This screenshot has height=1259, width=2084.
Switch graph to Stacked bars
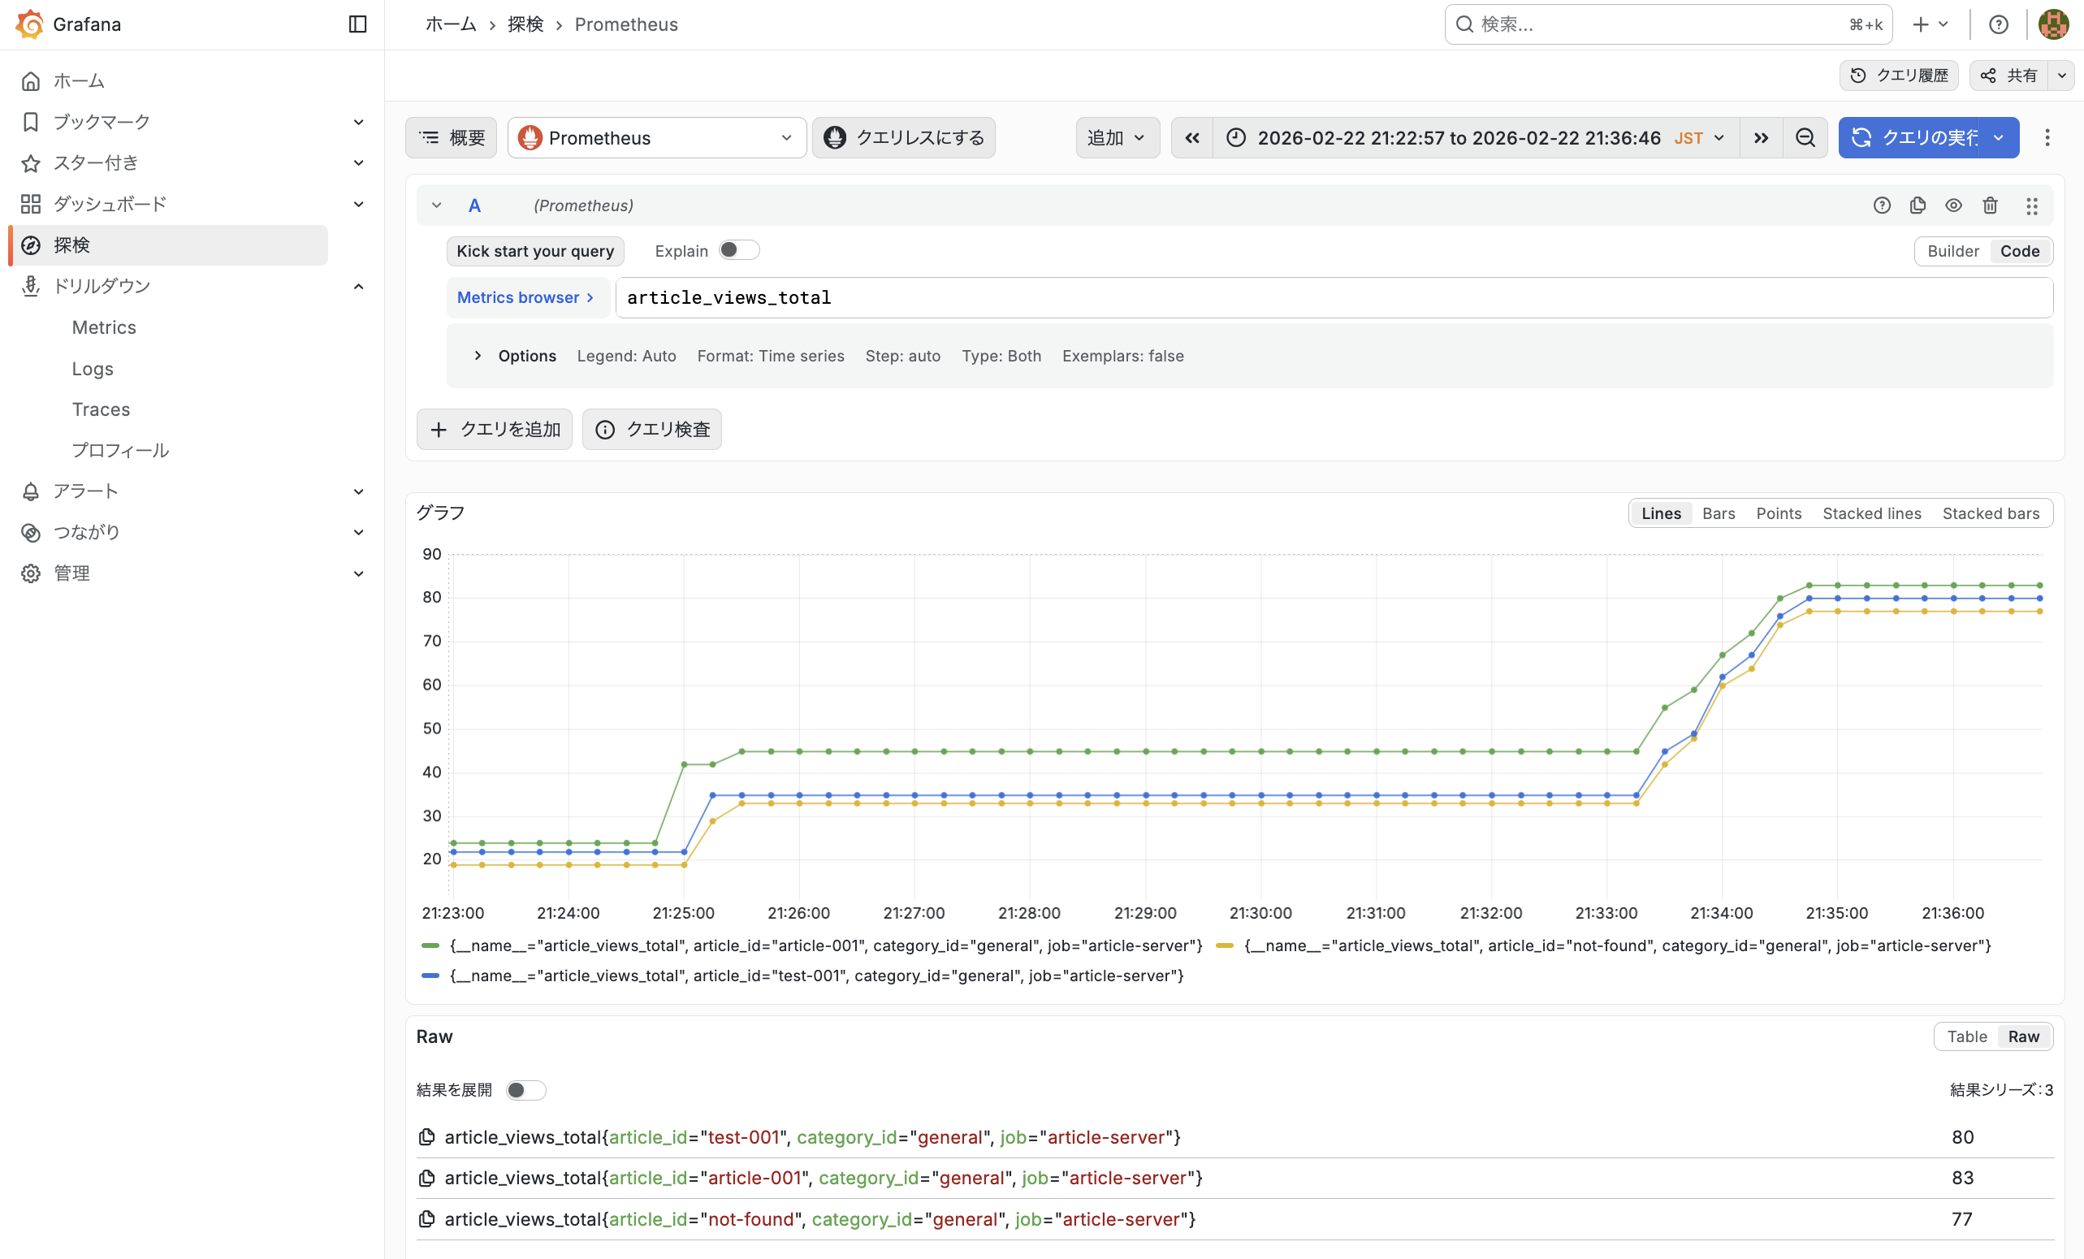coord(1990,513)
